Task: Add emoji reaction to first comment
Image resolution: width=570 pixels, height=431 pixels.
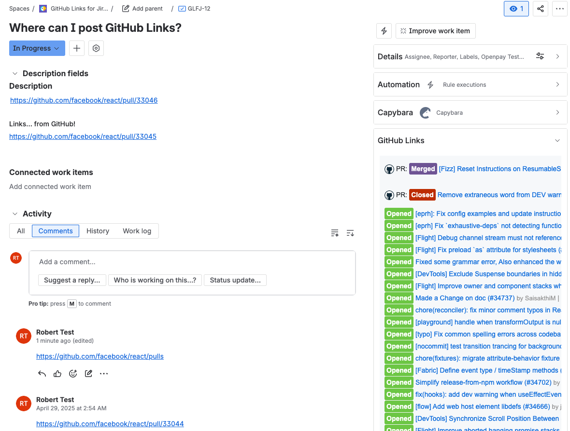Action: pyautogui.click(x=73, y=374)
